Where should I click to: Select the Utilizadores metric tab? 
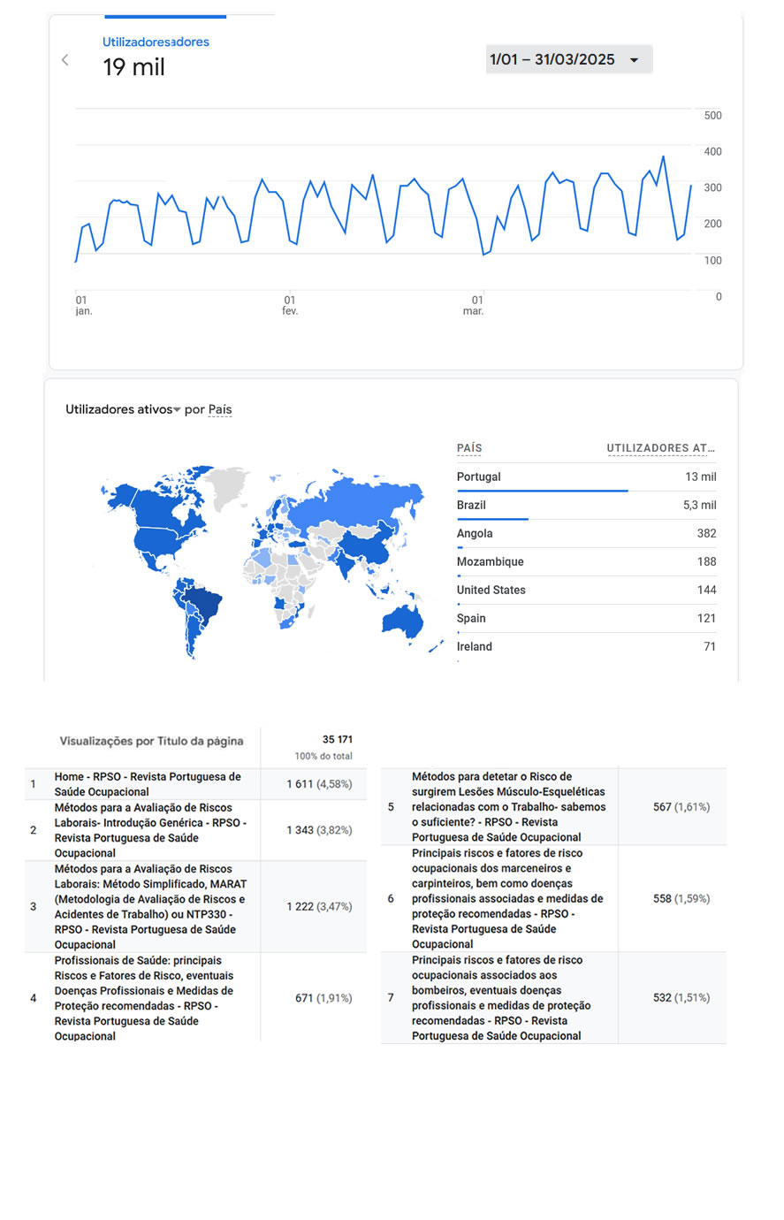click(156, 42)
